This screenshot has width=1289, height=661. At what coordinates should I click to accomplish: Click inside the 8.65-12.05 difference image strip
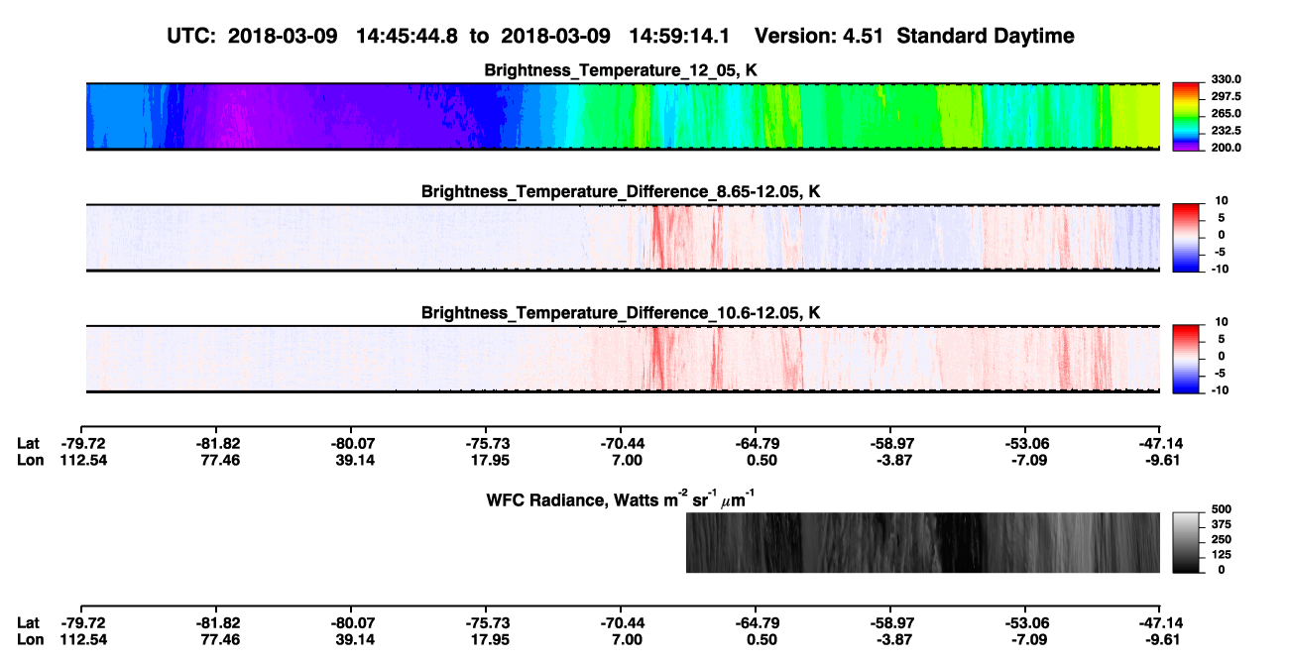(x=623, y=237)
